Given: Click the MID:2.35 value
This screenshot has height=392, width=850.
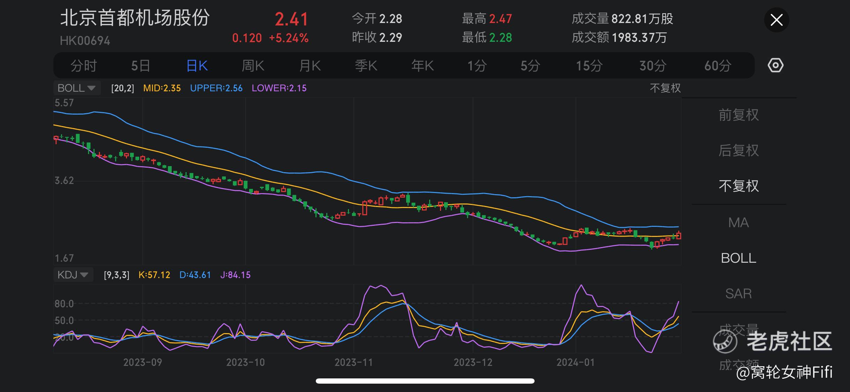Looking at the screenshot, I should 162,88.
